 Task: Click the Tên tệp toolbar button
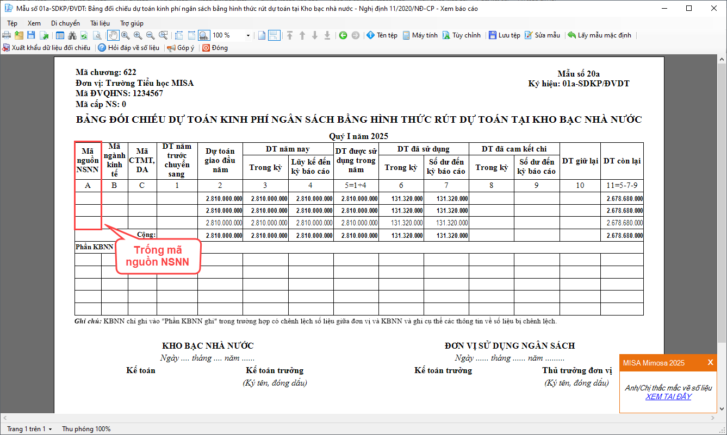[x=382, y=35]
